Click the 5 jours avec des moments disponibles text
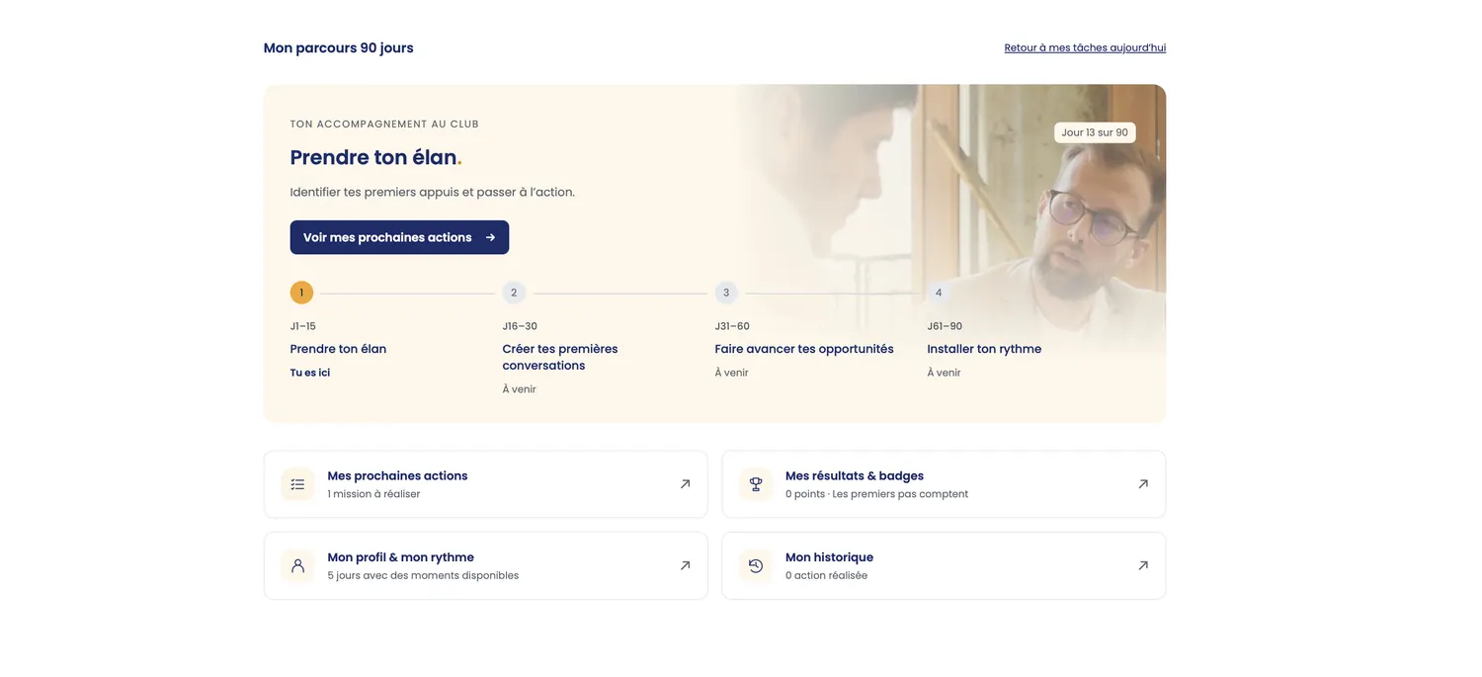Image resolution: width=1482 pixels, height=677 pixels. coord(423,575)
